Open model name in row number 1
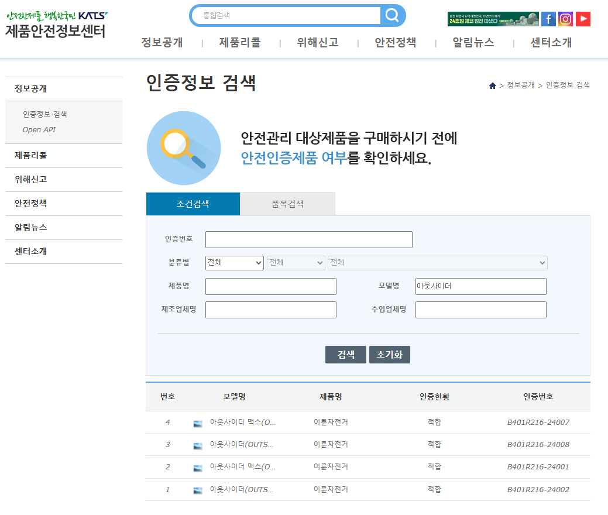The height and width of the screenshot is (515, 608). click(242, 490)
